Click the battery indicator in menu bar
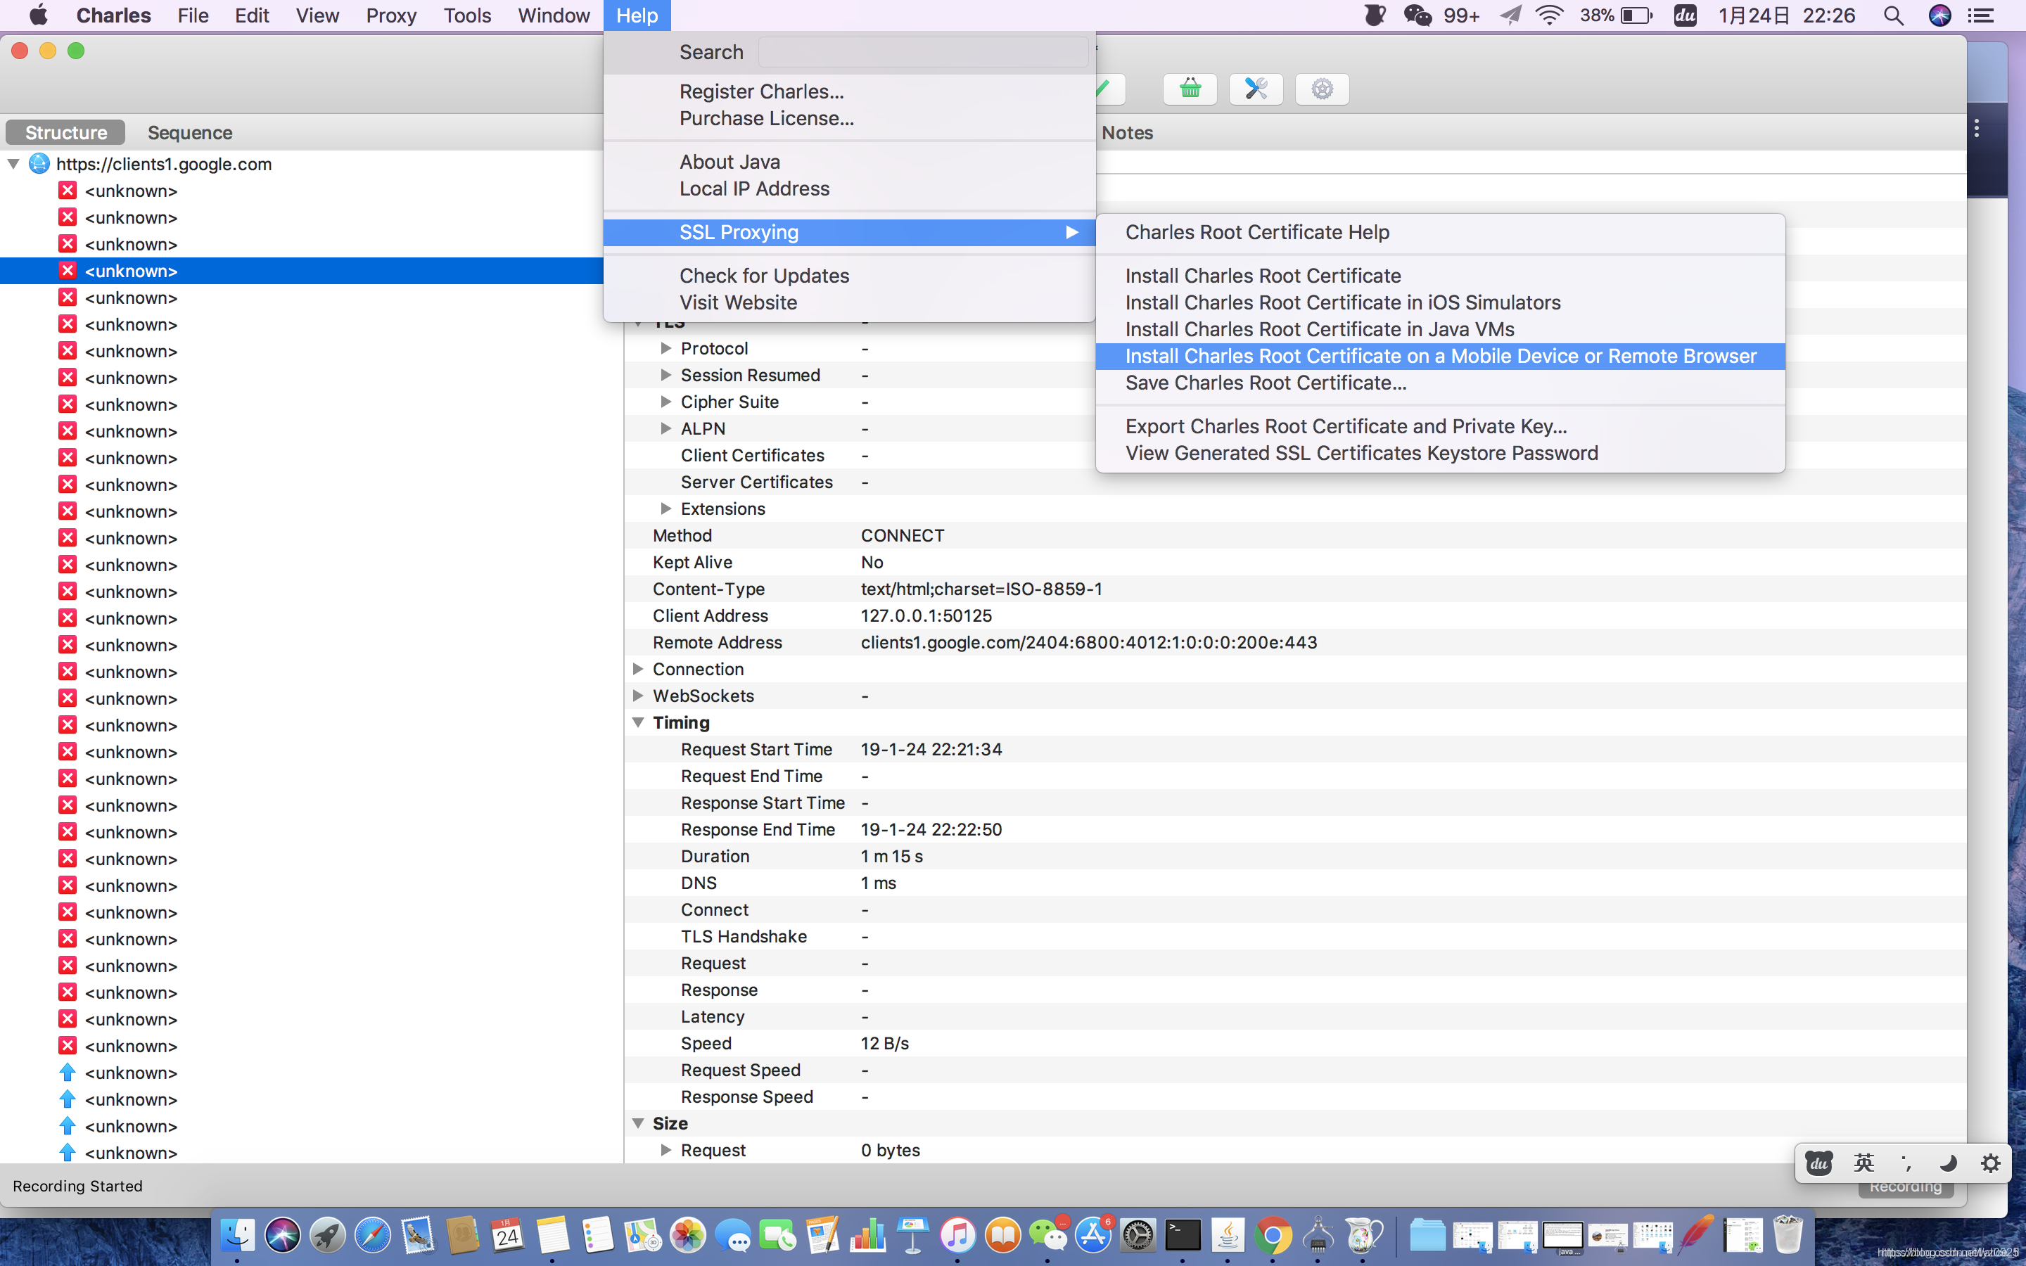Screen dimensions: 2026x1266 [1636, 15]
